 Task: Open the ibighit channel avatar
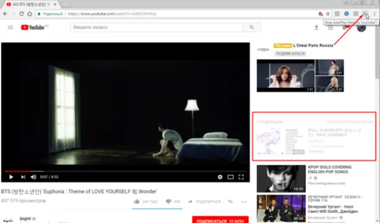click(8, 220)
